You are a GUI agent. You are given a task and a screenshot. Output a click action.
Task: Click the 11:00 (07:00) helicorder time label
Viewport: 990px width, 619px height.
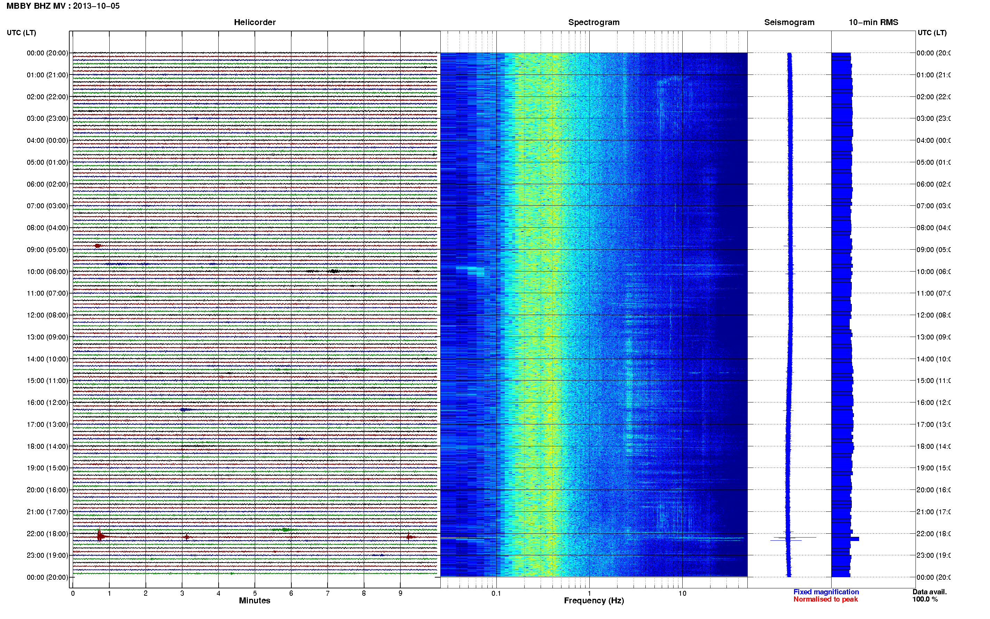(47, 293)
